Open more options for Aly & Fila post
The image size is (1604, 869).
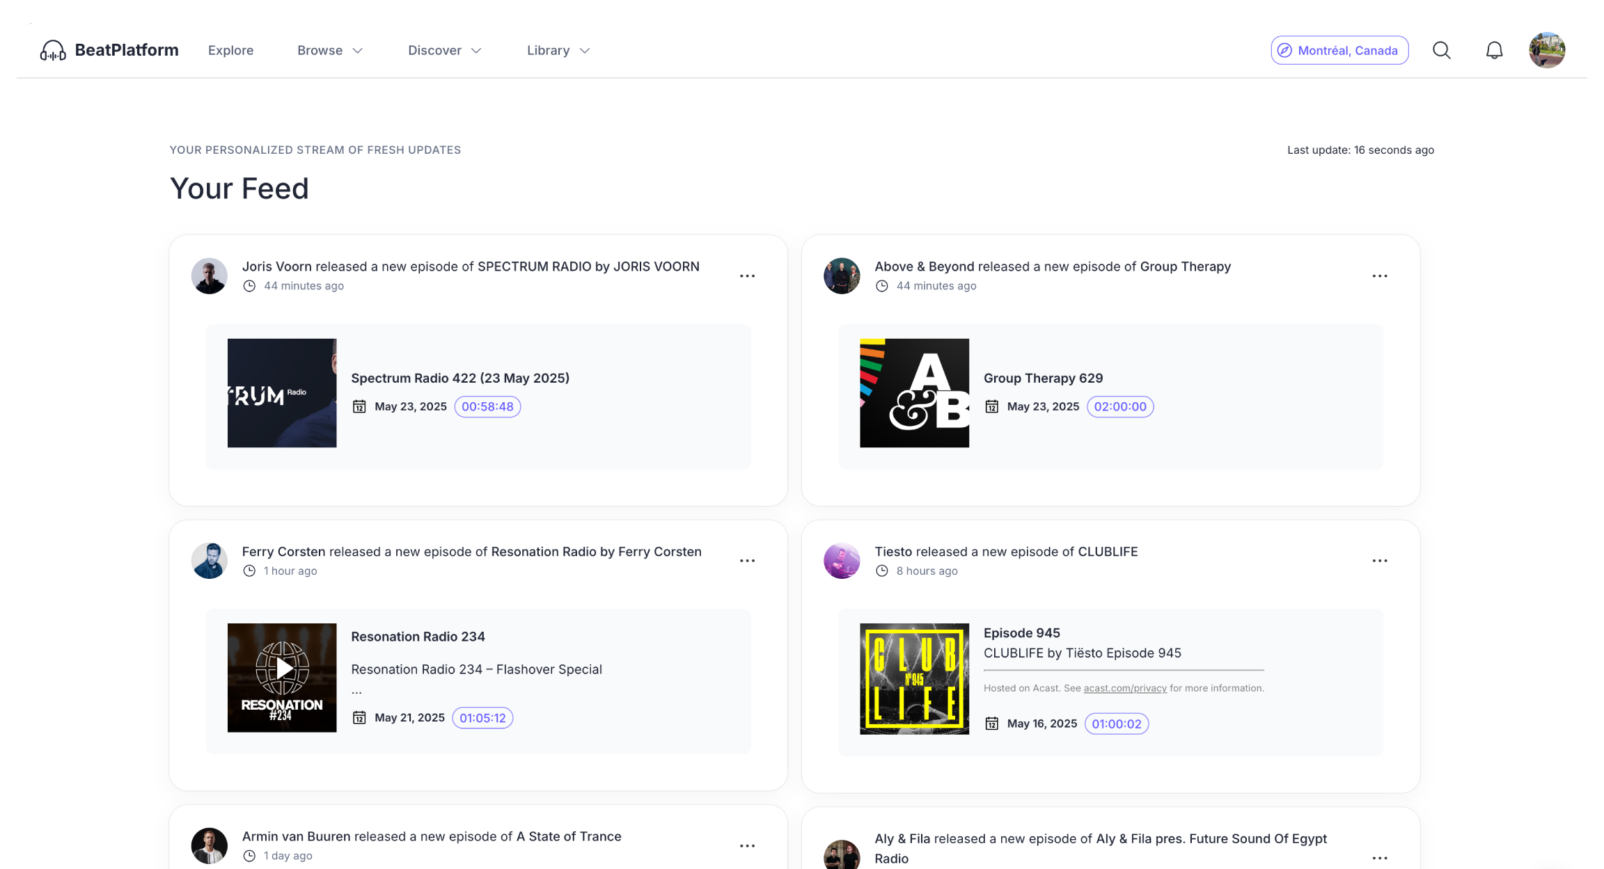pyautogui.click(x=1380, y=859)
